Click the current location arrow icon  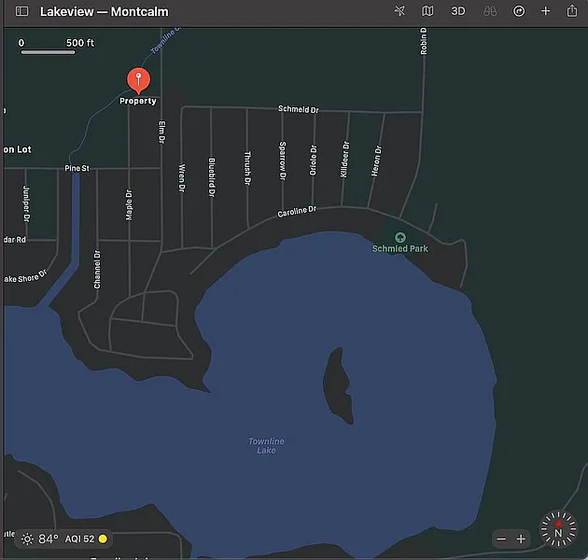pos(400,11)
